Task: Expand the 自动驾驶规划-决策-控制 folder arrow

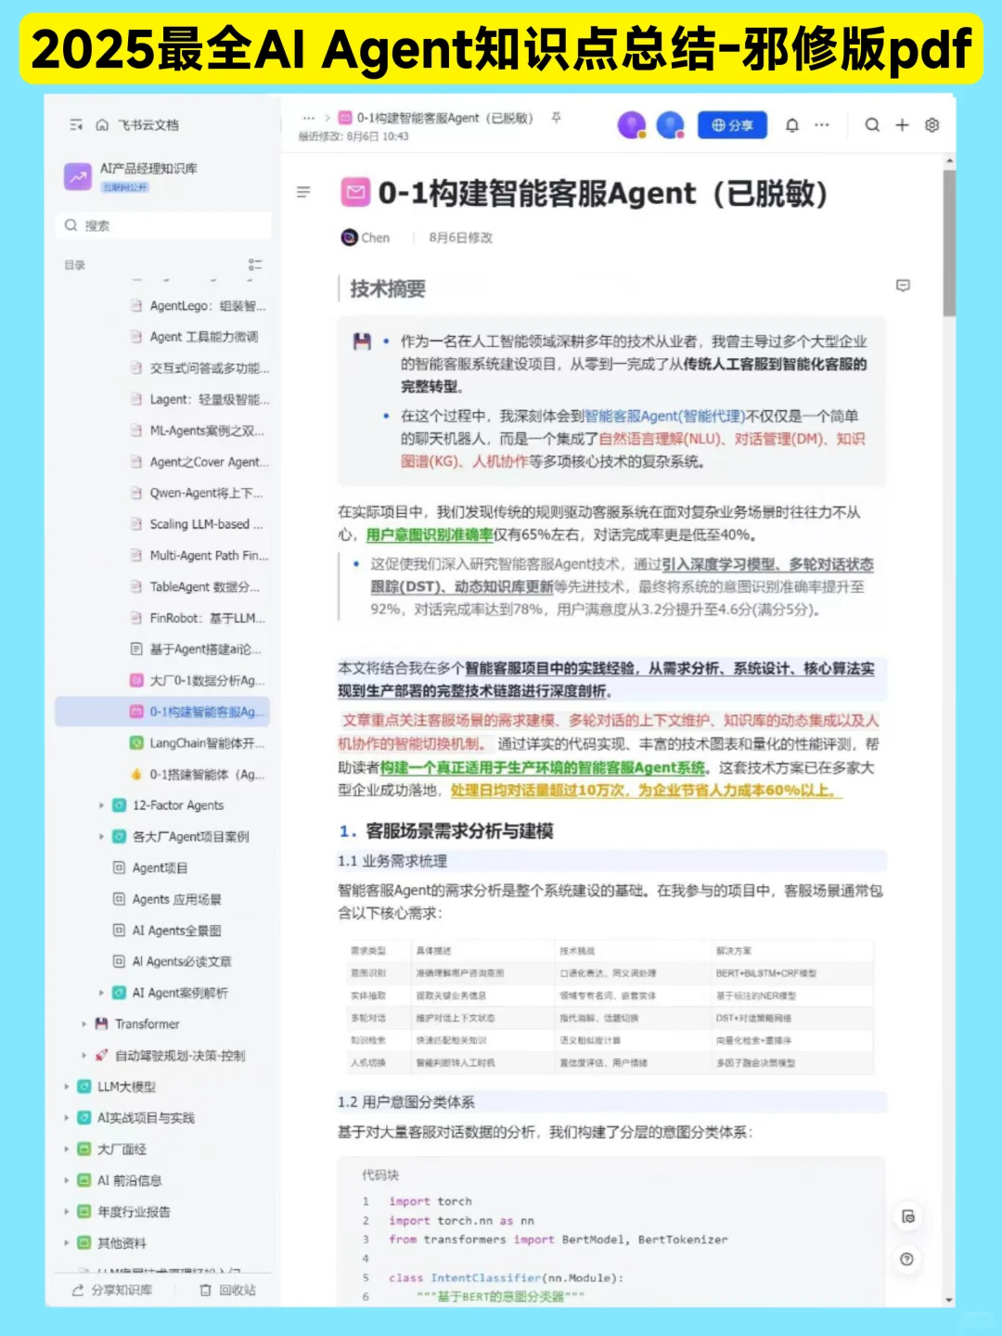Action: point(83,1055)
